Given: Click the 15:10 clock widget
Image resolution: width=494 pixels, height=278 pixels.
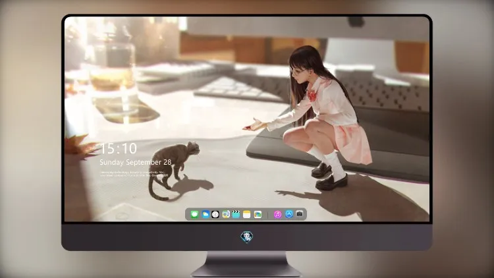Looking at the screenshot, I should (119, 148).
